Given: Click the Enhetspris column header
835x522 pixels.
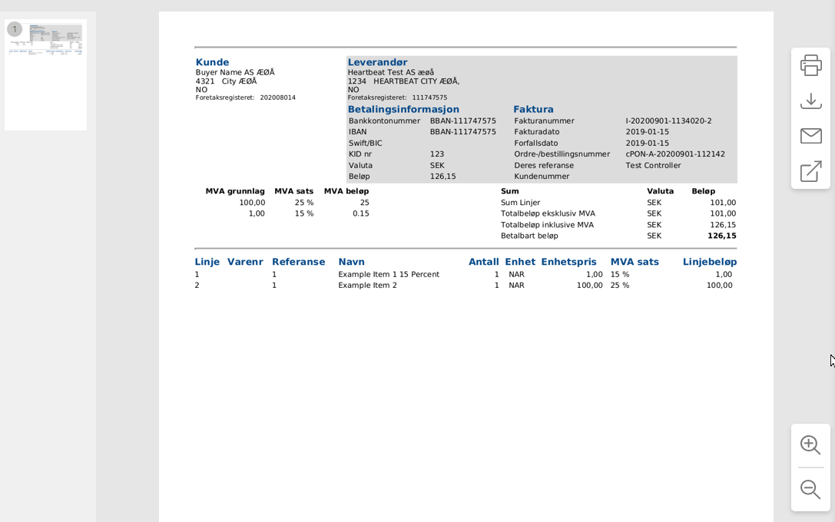Looking at the screenshot, I should (568, 262).
